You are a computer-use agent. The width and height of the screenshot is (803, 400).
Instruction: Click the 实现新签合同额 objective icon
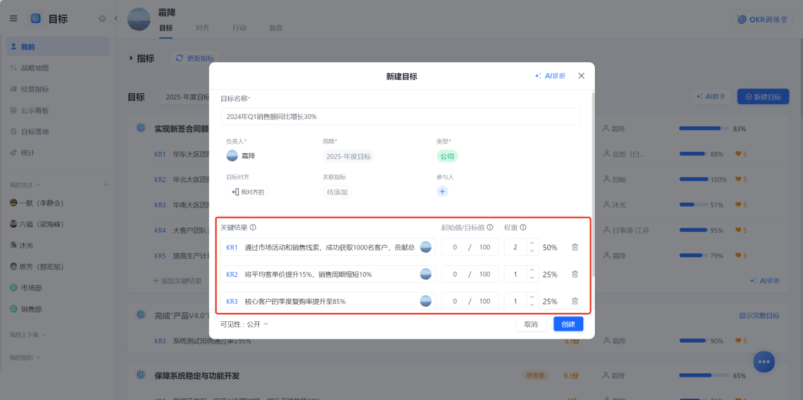point(141,128)
